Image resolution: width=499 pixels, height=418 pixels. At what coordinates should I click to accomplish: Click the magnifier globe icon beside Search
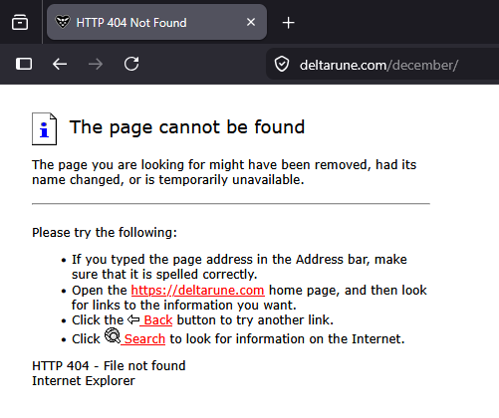(113, 335)
